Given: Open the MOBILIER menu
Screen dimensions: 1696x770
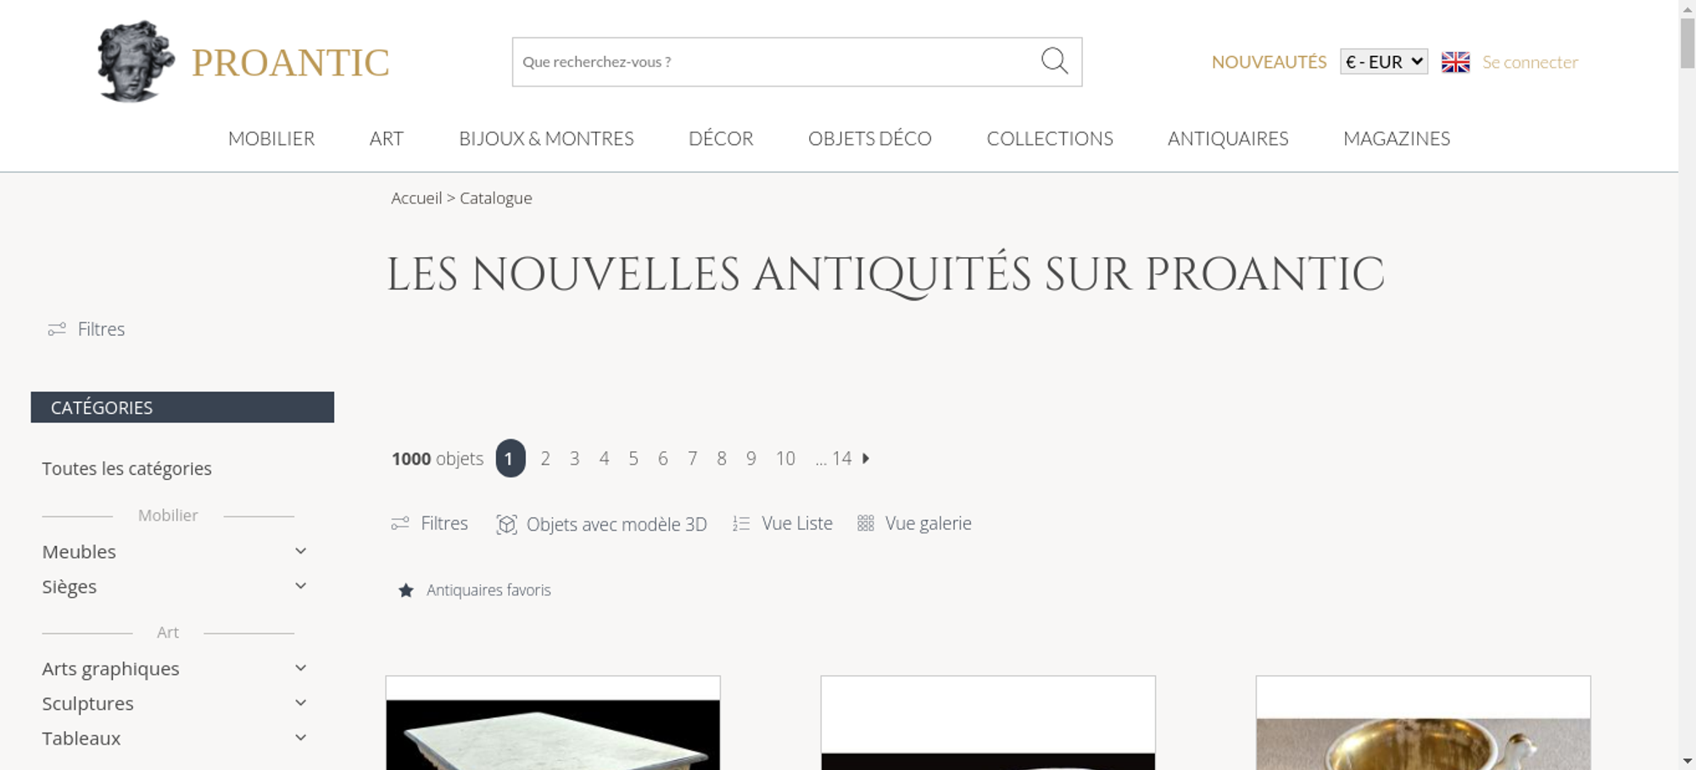Looking at the screenshot, I should point(271,138).
